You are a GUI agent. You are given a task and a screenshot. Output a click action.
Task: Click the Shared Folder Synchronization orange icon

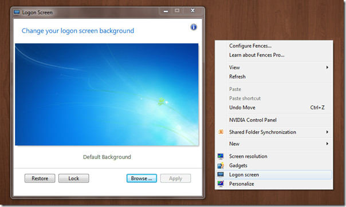[221, 132]
